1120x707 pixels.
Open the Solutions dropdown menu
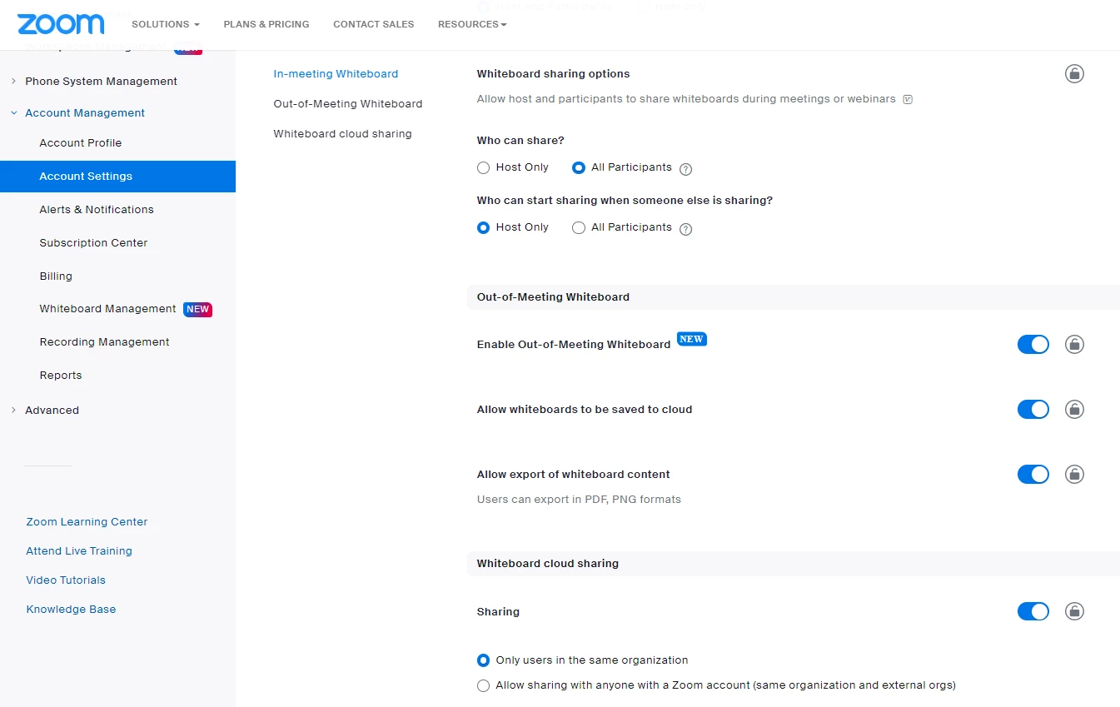coord(166,24)
